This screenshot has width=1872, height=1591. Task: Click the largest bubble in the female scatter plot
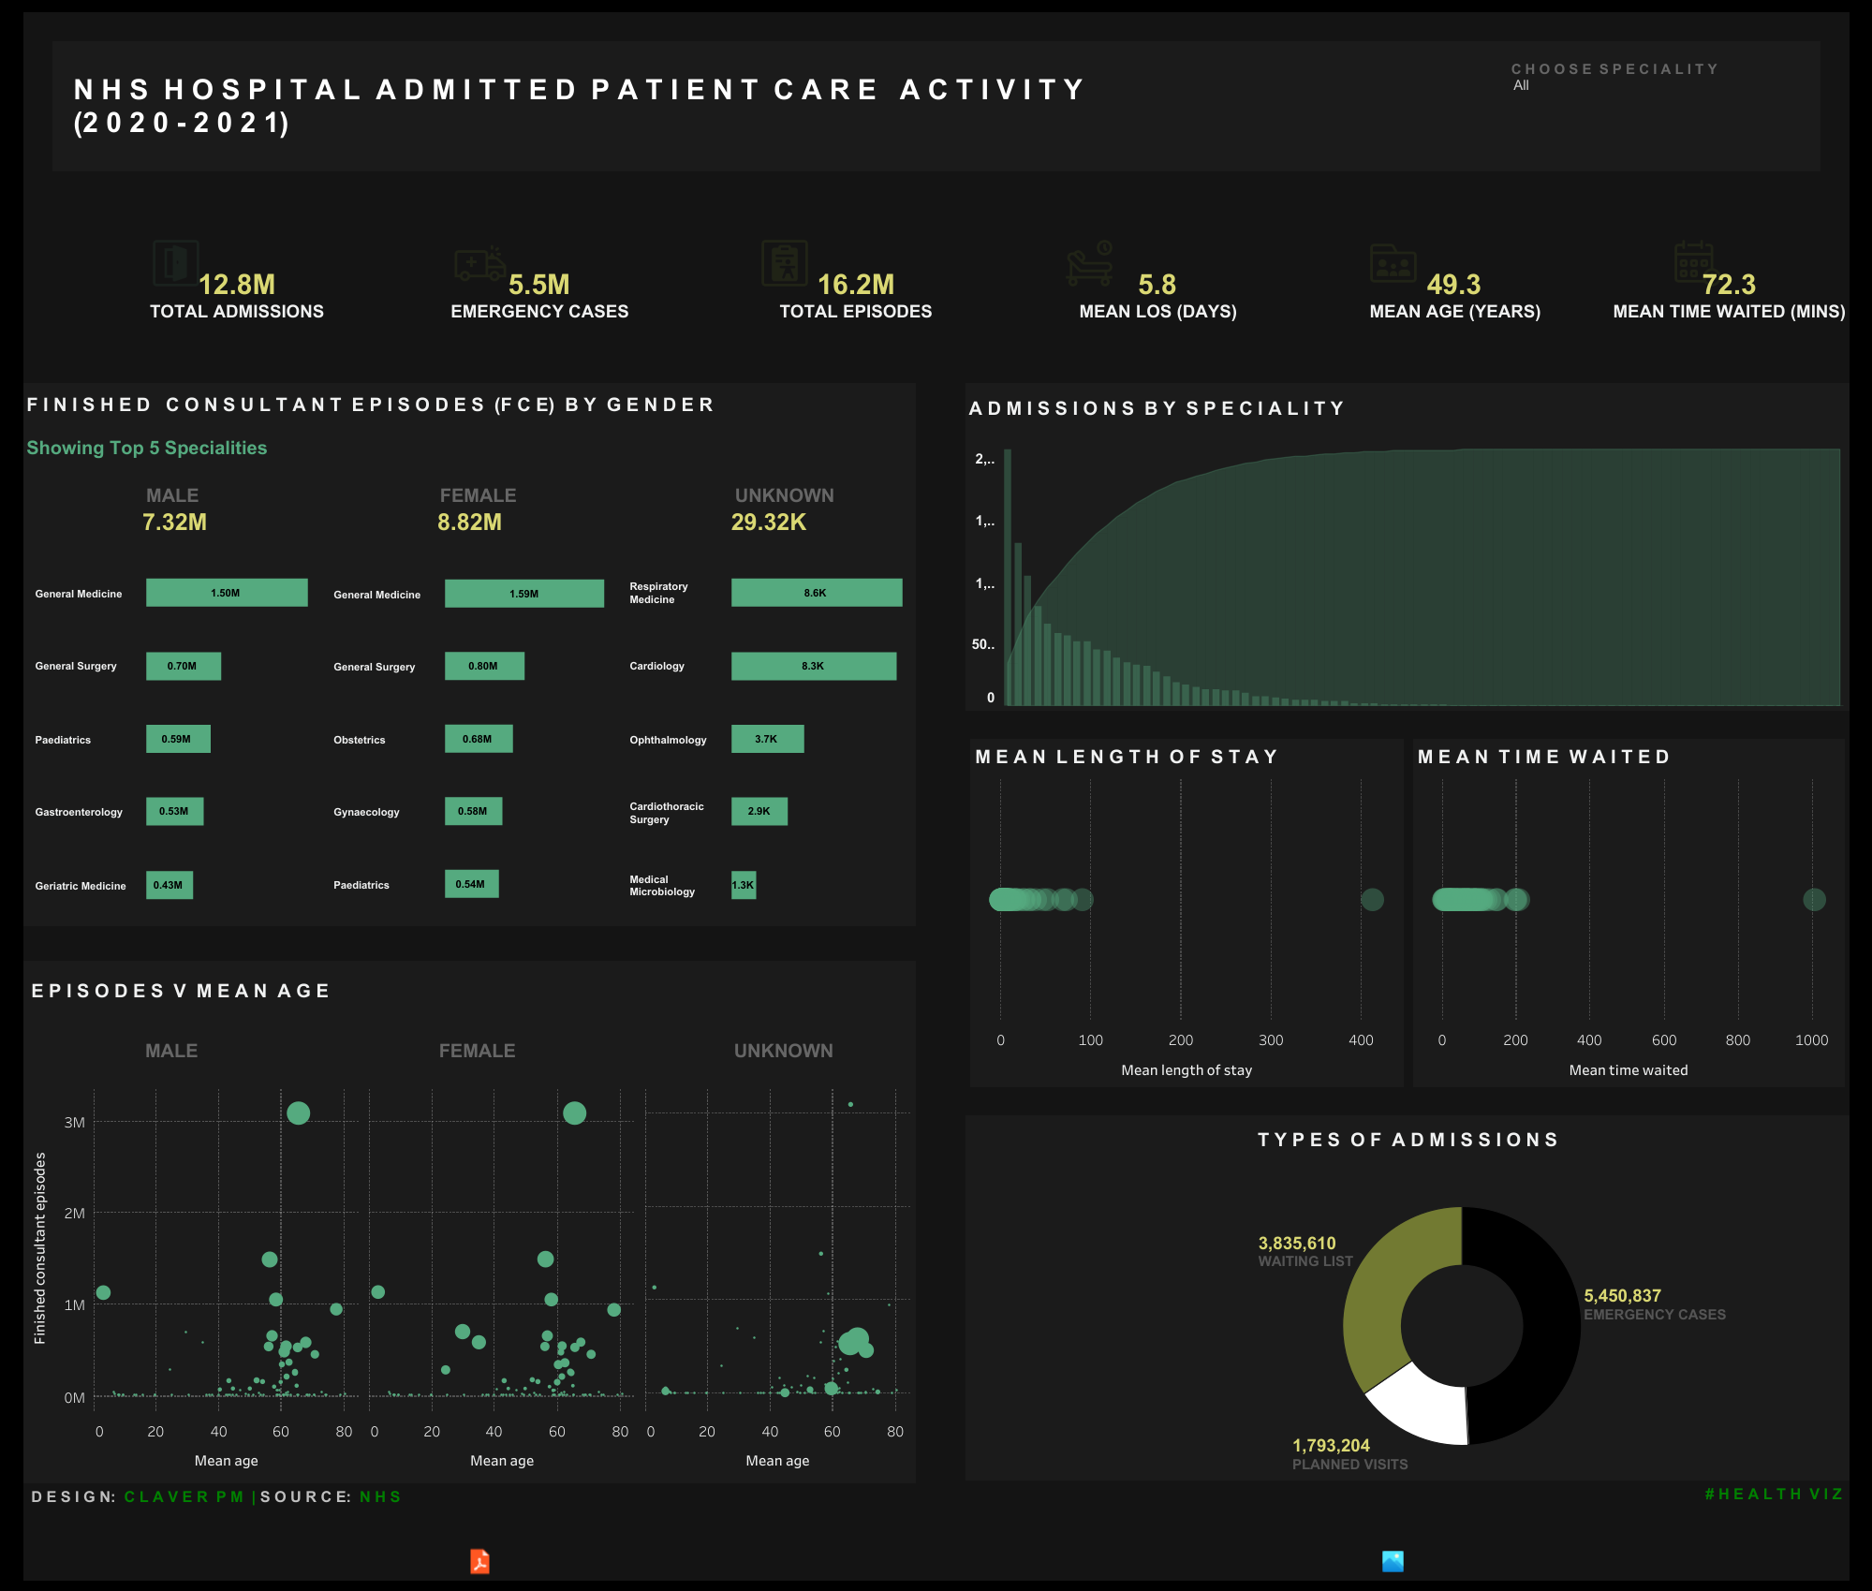575,1112
